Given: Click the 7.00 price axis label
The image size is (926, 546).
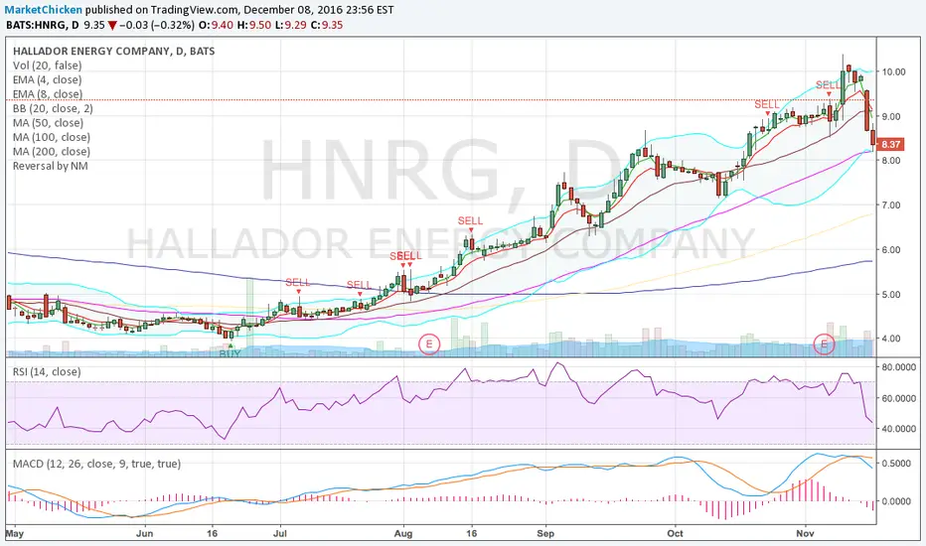Looking at the screenshot, I should 891,205.
